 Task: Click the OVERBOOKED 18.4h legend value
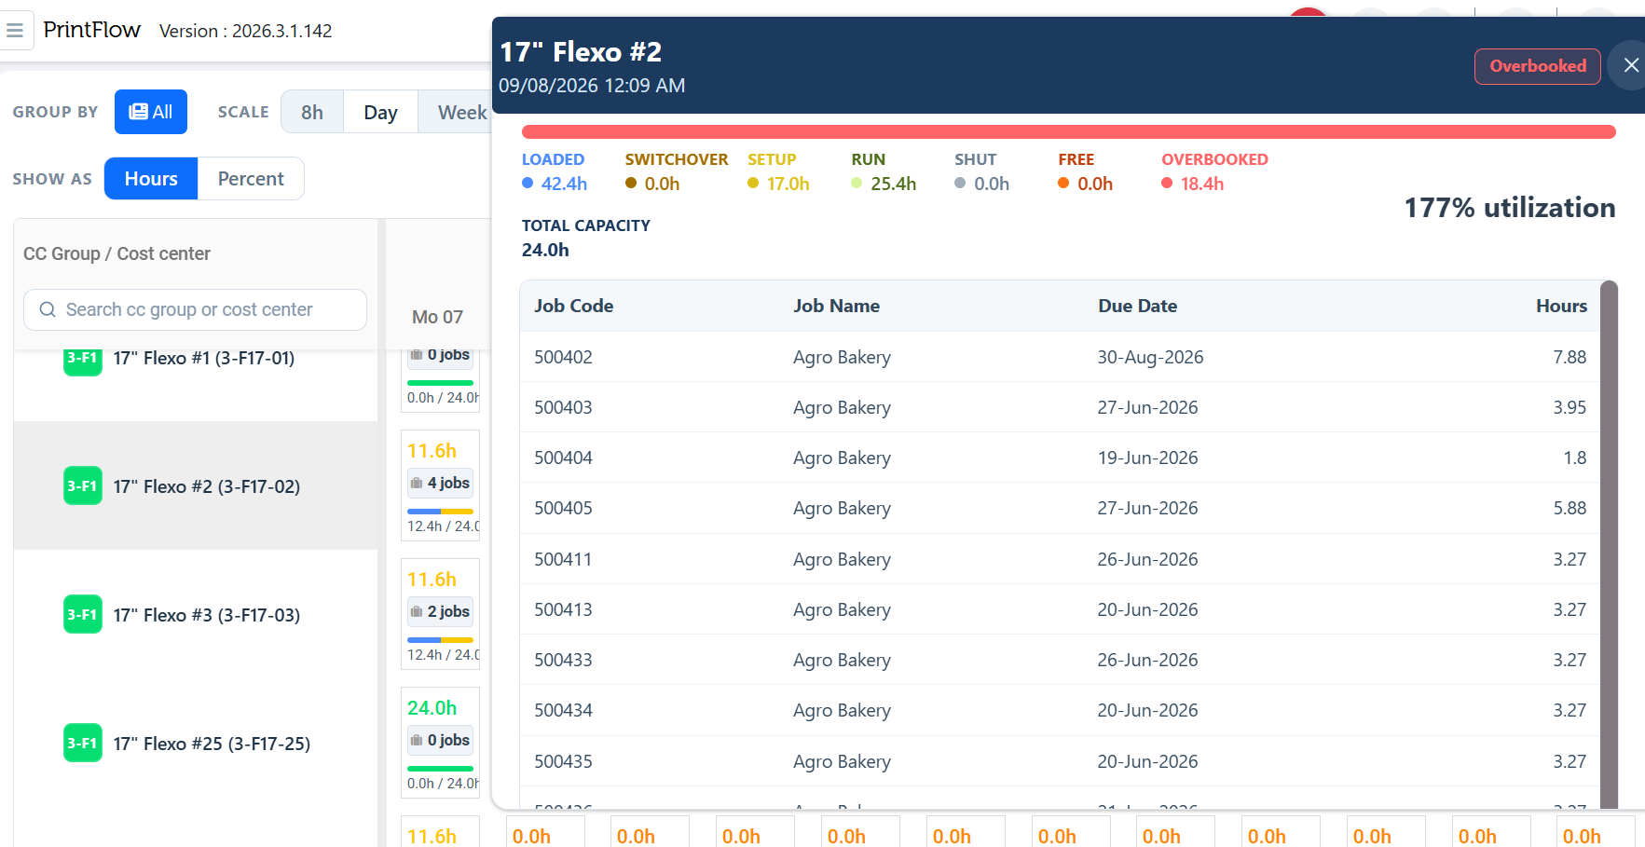pyautogui.click(x=1201, y=184)
